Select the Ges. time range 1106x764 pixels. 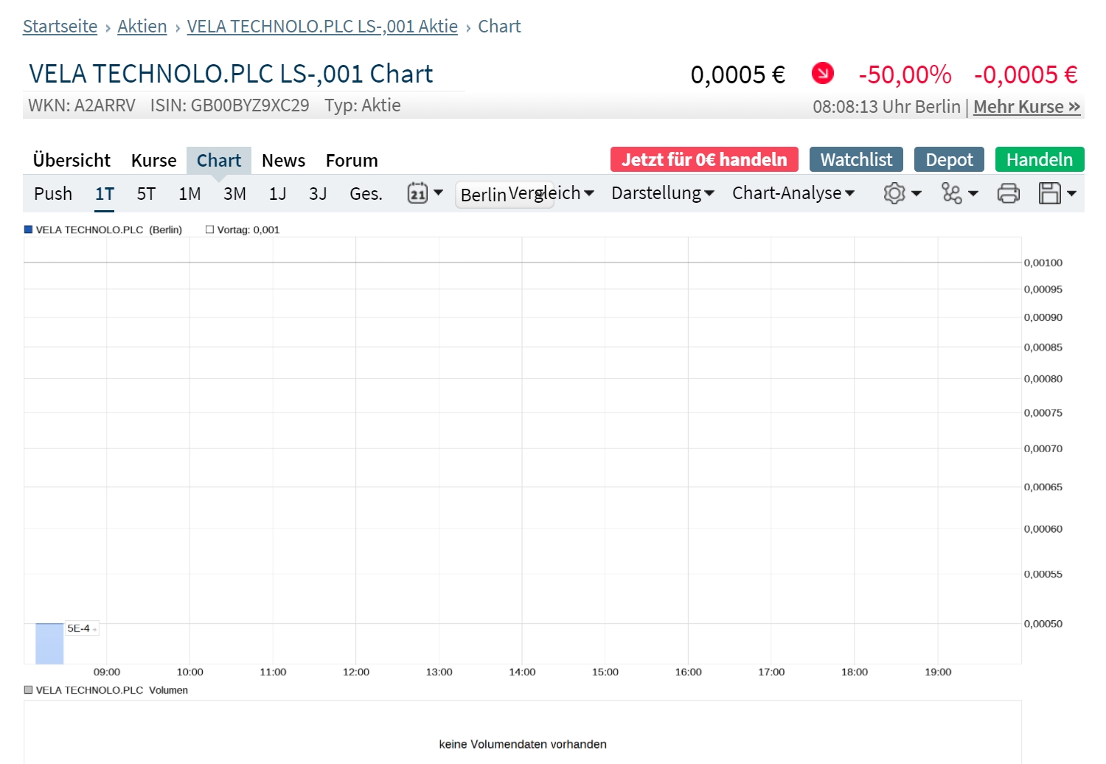tap(366, 194)
